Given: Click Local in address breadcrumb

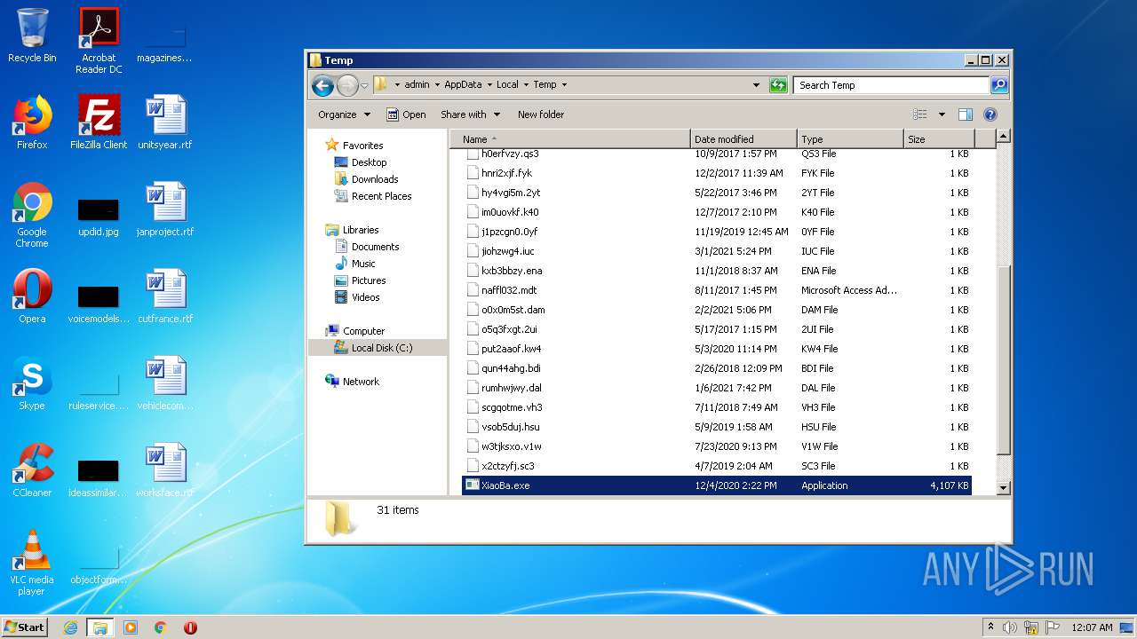Looking at the screenshot, I should coord(507,85).
